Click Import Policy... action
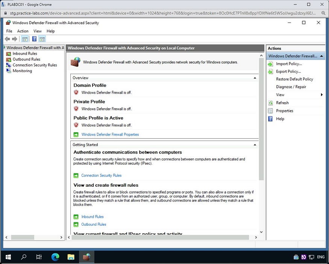 [x=289, y=64]
